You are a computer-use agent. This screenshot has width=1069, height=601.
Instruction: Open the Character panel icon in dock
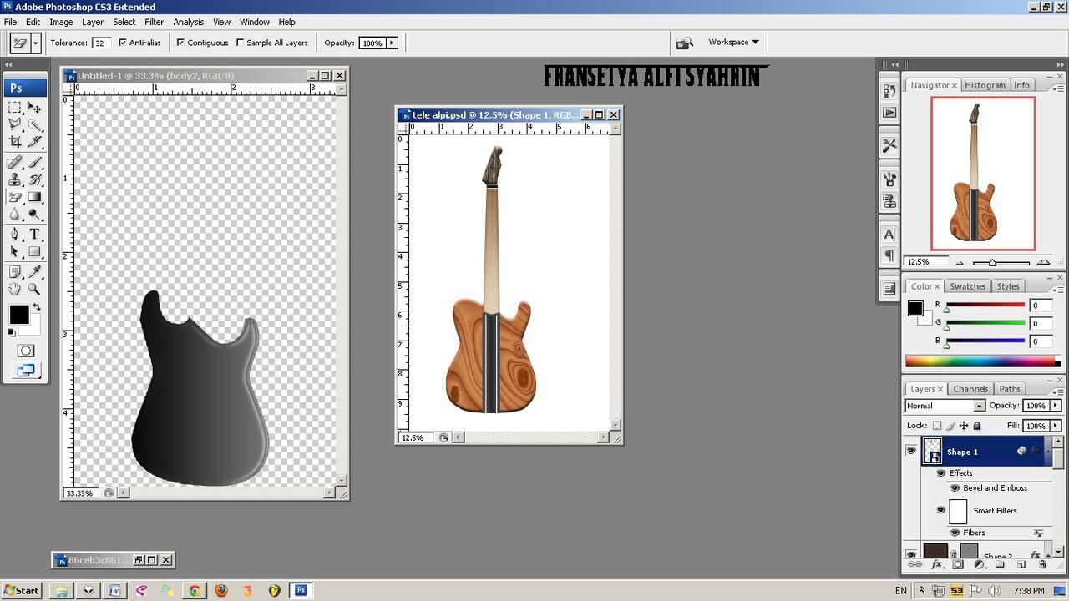pyautogui.click(x=889, y=235)
